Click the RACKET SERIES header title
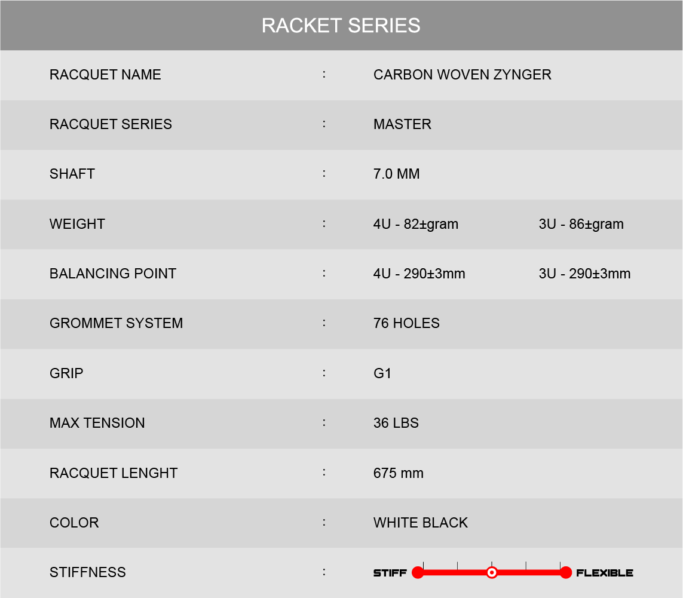 (341, 26)
